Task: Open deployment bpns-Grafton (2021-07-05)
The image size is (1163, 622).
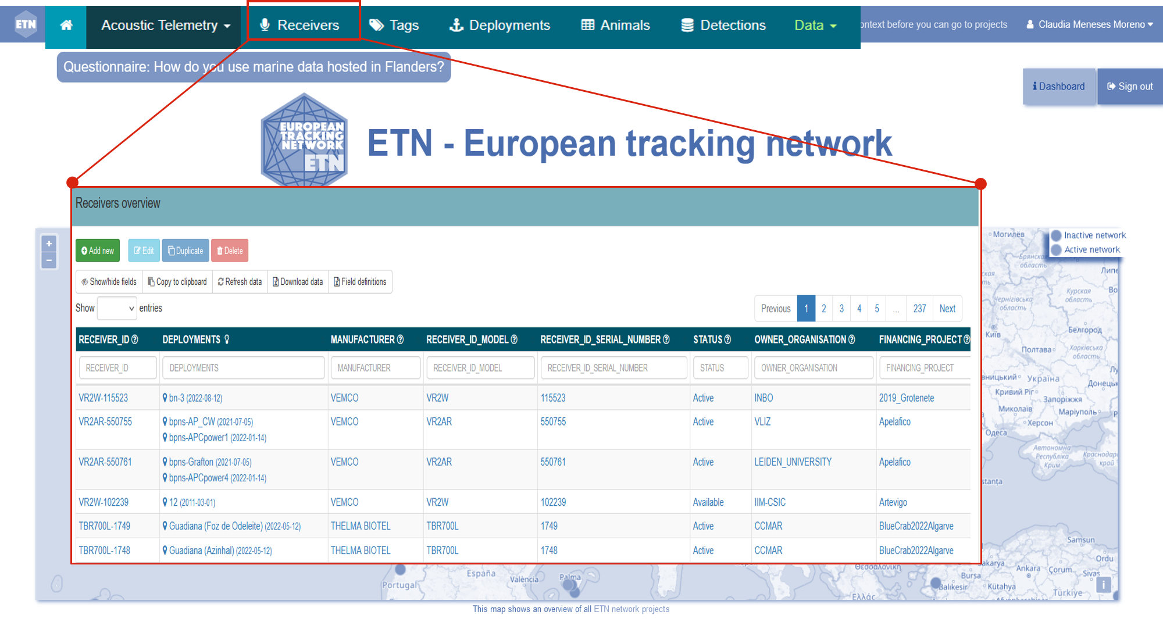Action: click(x=207, y=462)
